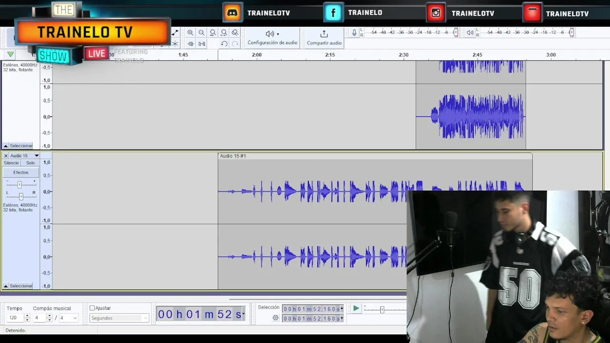Play at speed using the green play button

click(356, 309)
